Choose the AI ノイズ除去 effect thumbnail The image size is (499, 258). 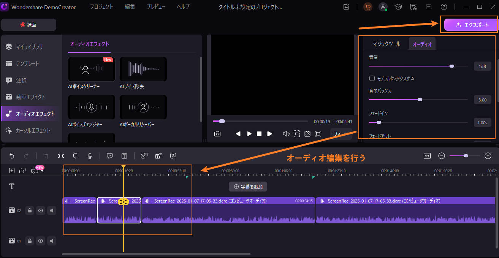click(143, 69)
